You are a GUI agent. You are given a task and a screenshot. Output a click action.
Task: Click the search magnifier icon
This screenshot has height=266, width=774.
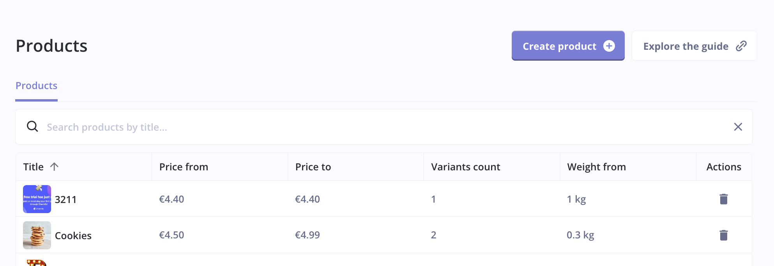click(x=32, y=126)
